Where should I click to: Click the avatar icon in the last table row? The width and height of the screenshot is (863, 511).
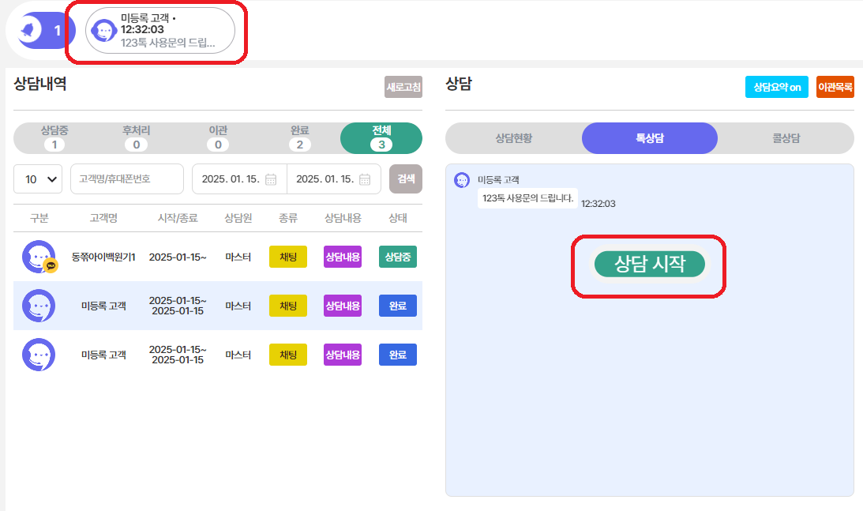(x=39, y=355)
